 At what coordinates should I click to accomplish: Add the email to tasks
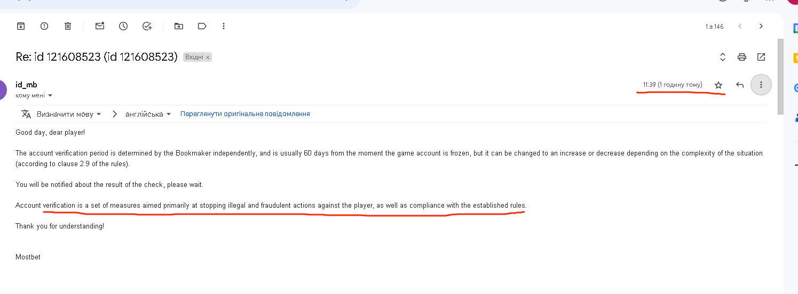pyautogui.click(x=147, y=26)
